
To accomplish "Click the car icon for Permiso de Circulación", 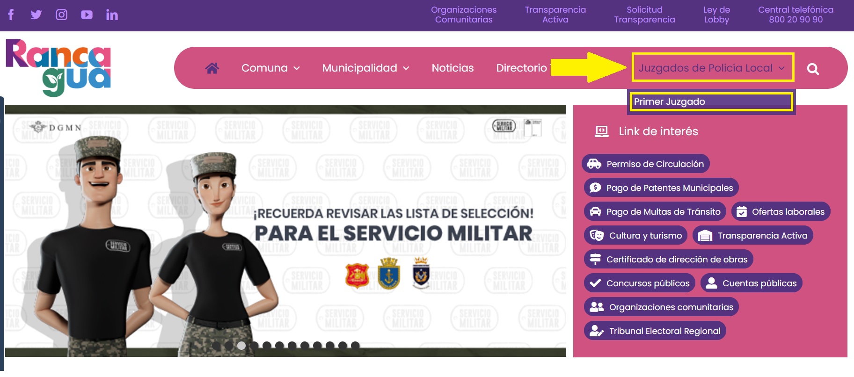I will tap(594, 164).
